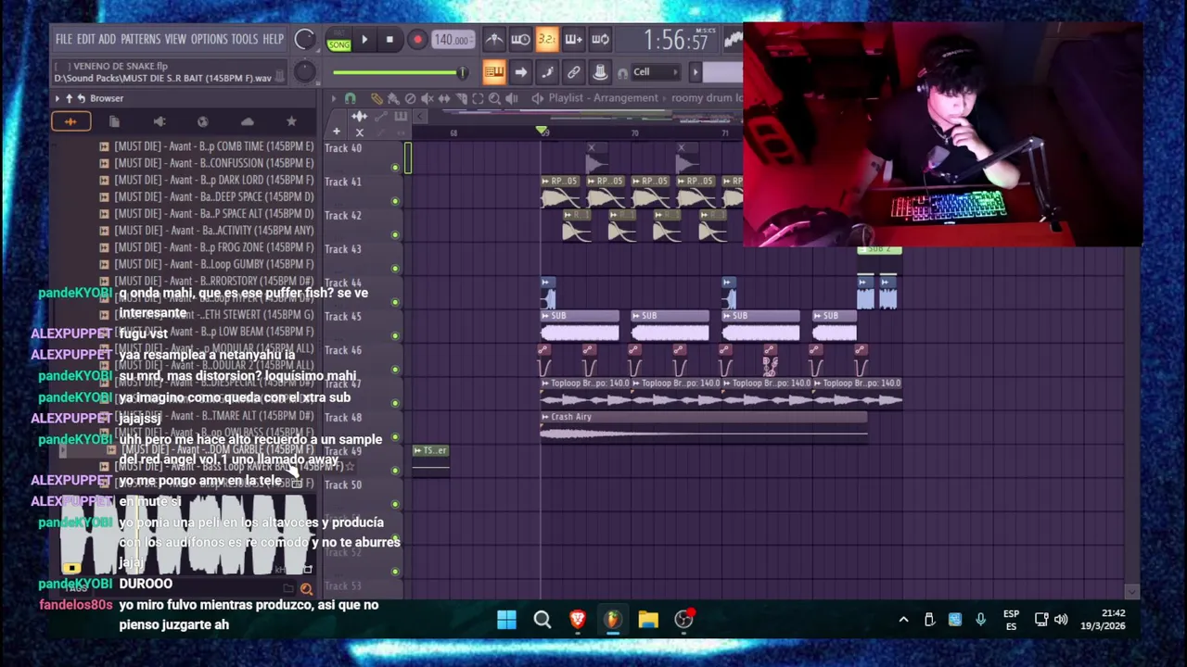The width and height of the screenshot is (1187, 667).
Task: Select the DEEP SPACE (145BPM D) sample
Action: (x=206, y=196)
